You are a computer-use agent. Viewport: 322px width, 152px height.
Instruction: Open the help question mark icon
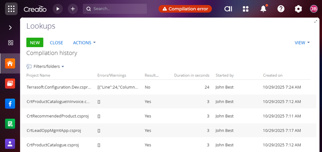coord(281,9)
